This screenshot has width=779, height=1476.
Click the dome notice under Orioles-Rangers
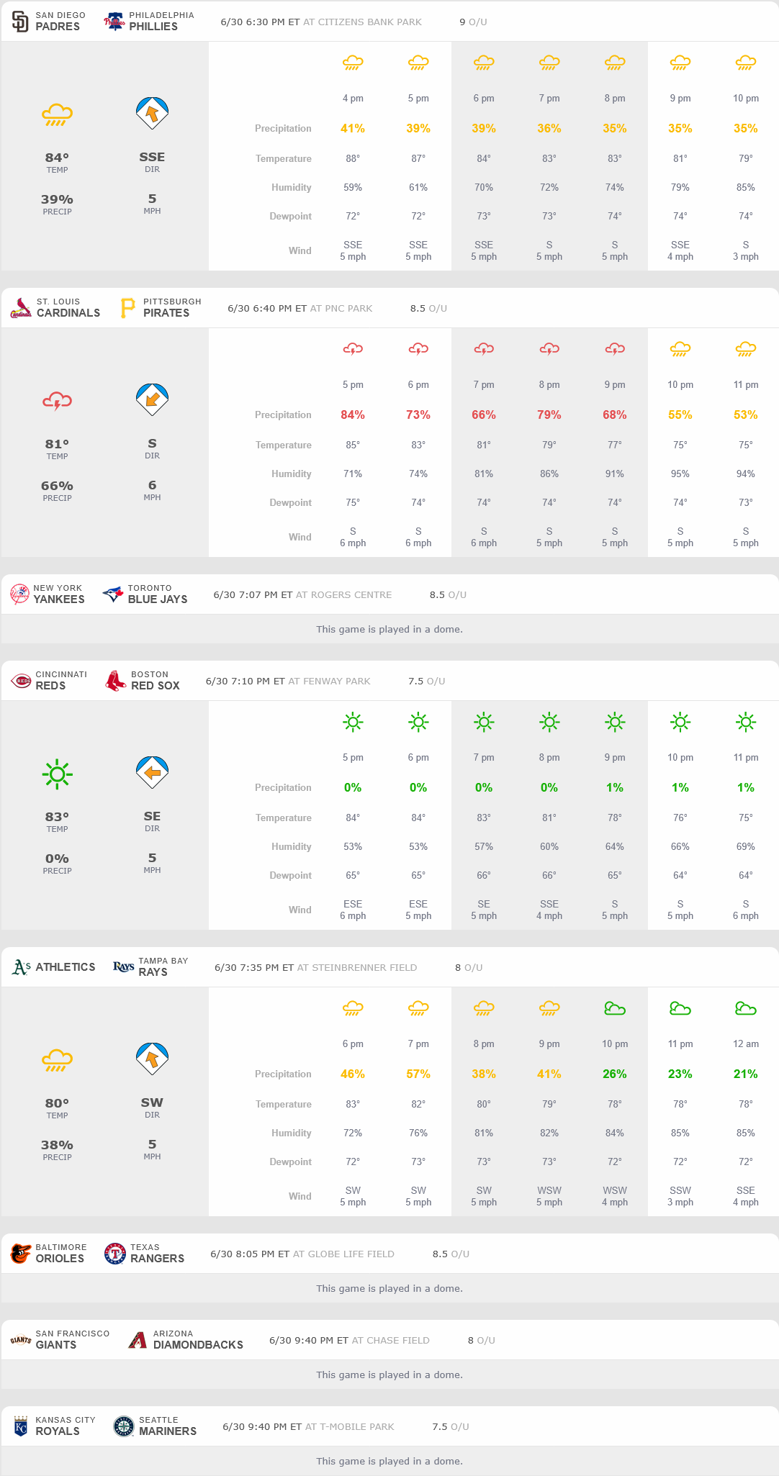(389, 1289)
